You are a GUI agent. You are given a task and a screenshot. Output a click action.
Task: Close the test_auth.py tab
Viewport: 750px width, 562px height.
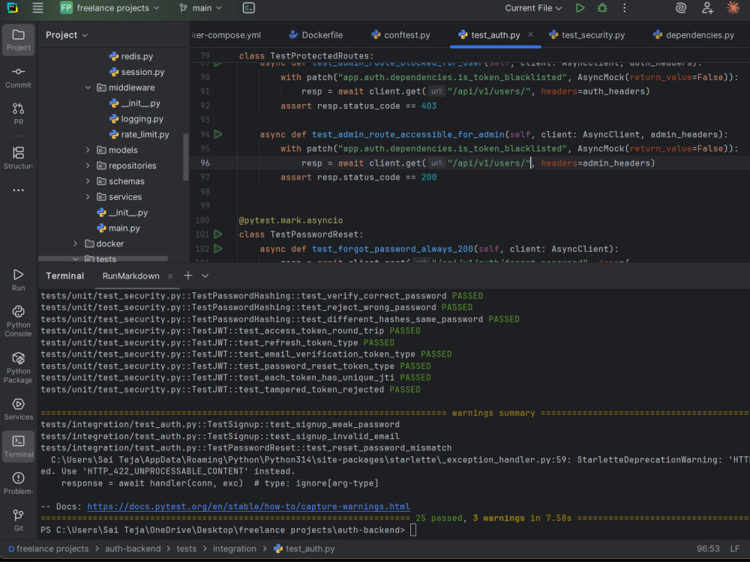(530, 34)
